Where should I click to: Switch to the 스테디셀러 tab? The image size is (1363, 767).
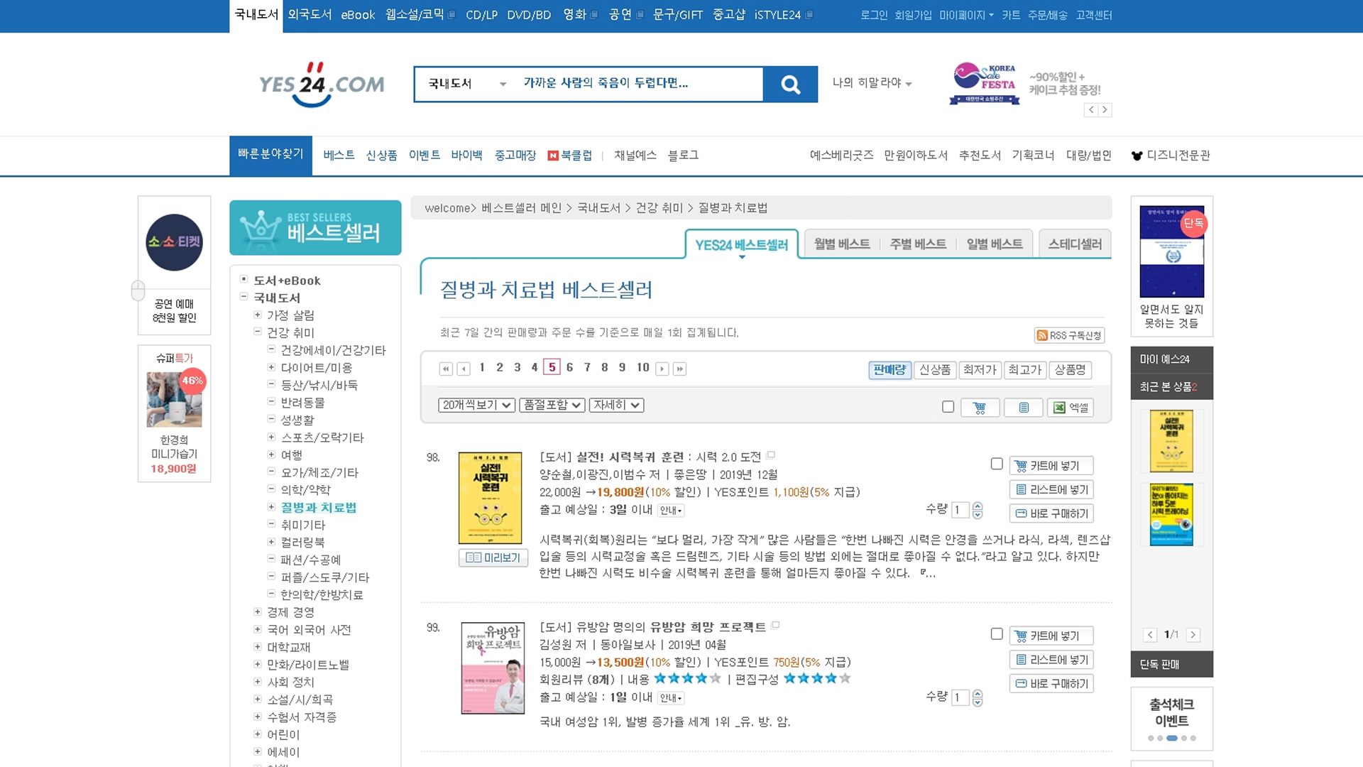pos(1074,244)
